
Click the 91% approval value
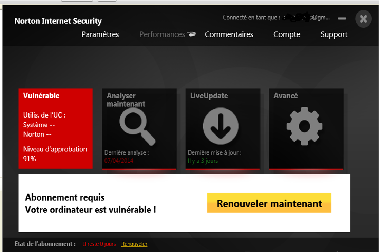click(x=30, y=158)
